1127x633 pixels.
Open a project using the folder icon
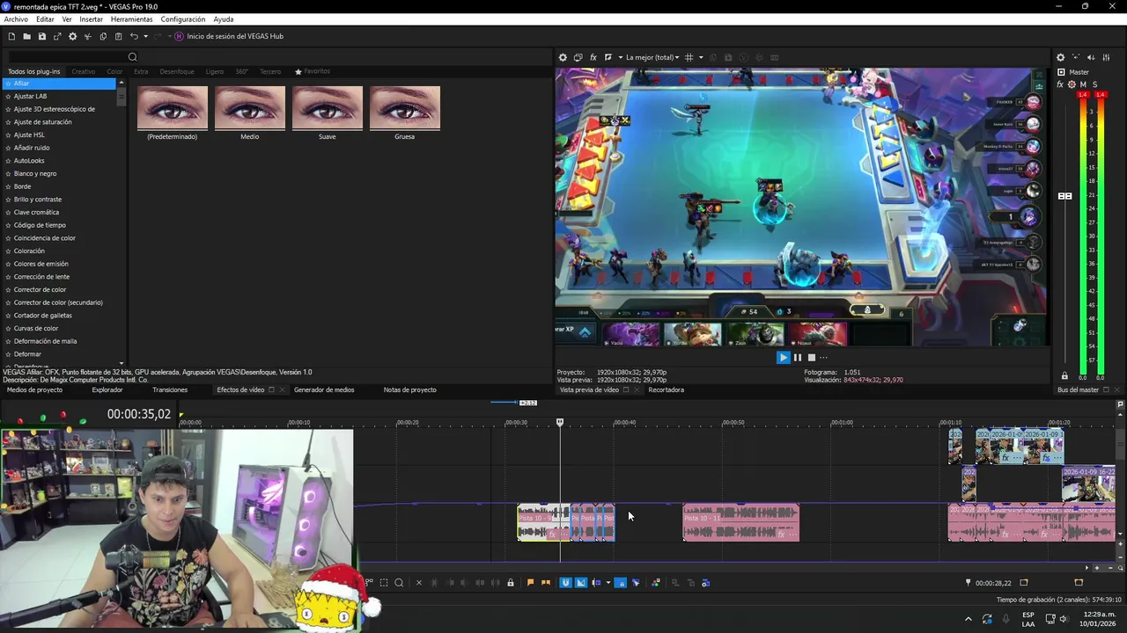click(26, 36)
